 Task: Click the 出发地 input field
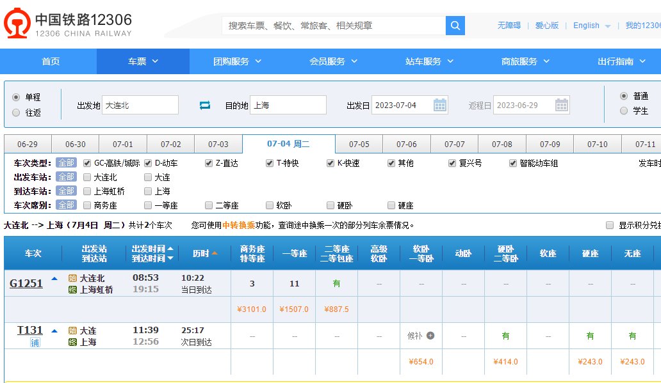pos(140,105)
